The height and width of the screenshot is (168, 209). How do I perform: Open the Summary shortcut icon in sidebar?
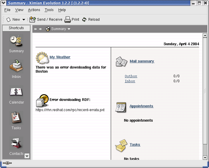pos(16,41)
